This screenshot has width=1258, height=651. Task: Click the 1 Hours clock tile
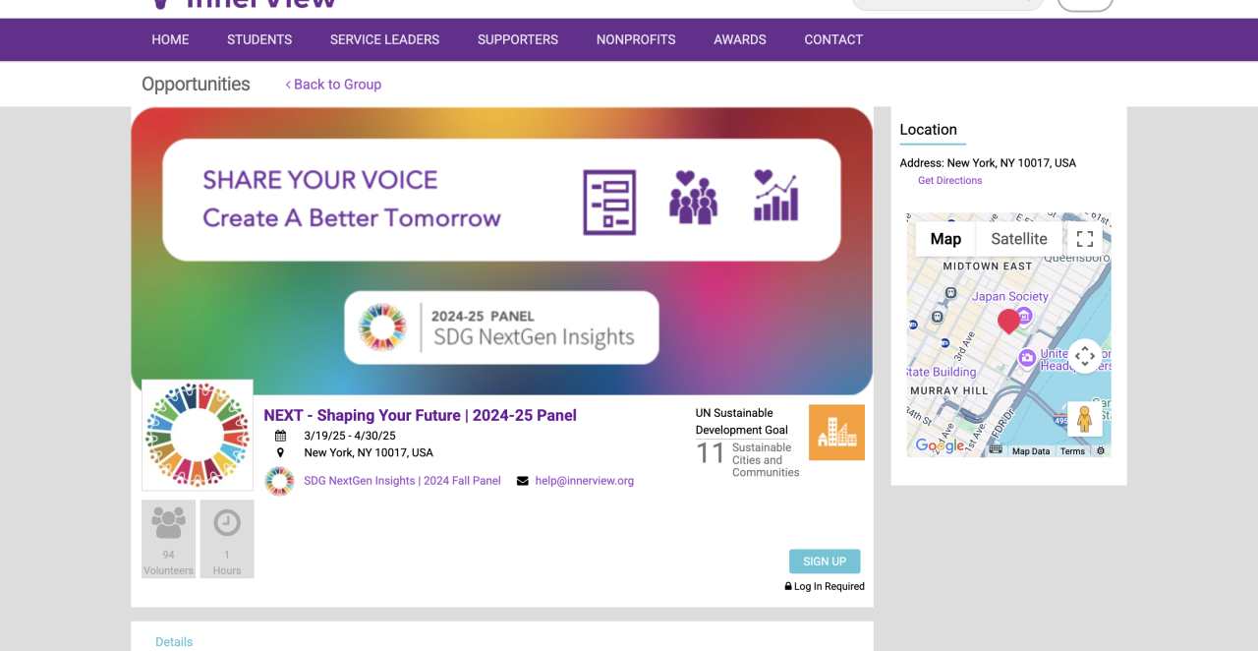[227, 539]
